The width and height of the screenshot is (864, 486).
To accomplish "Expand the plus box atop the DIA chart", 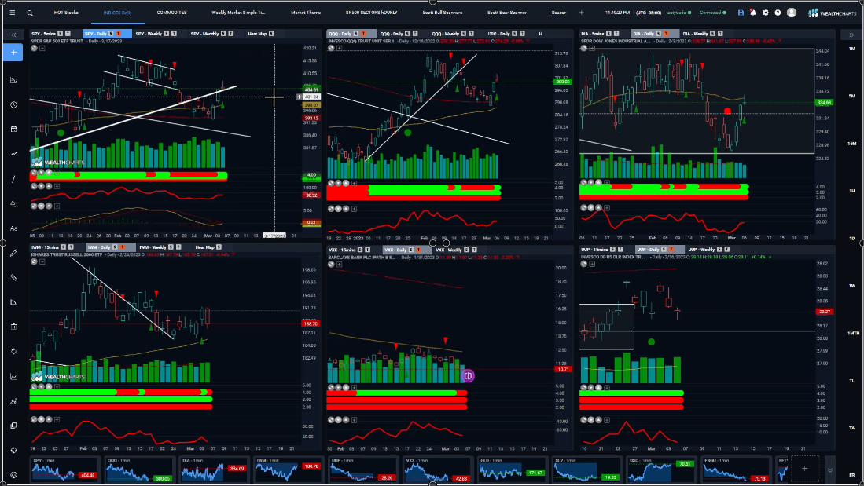I will [592, 49].
